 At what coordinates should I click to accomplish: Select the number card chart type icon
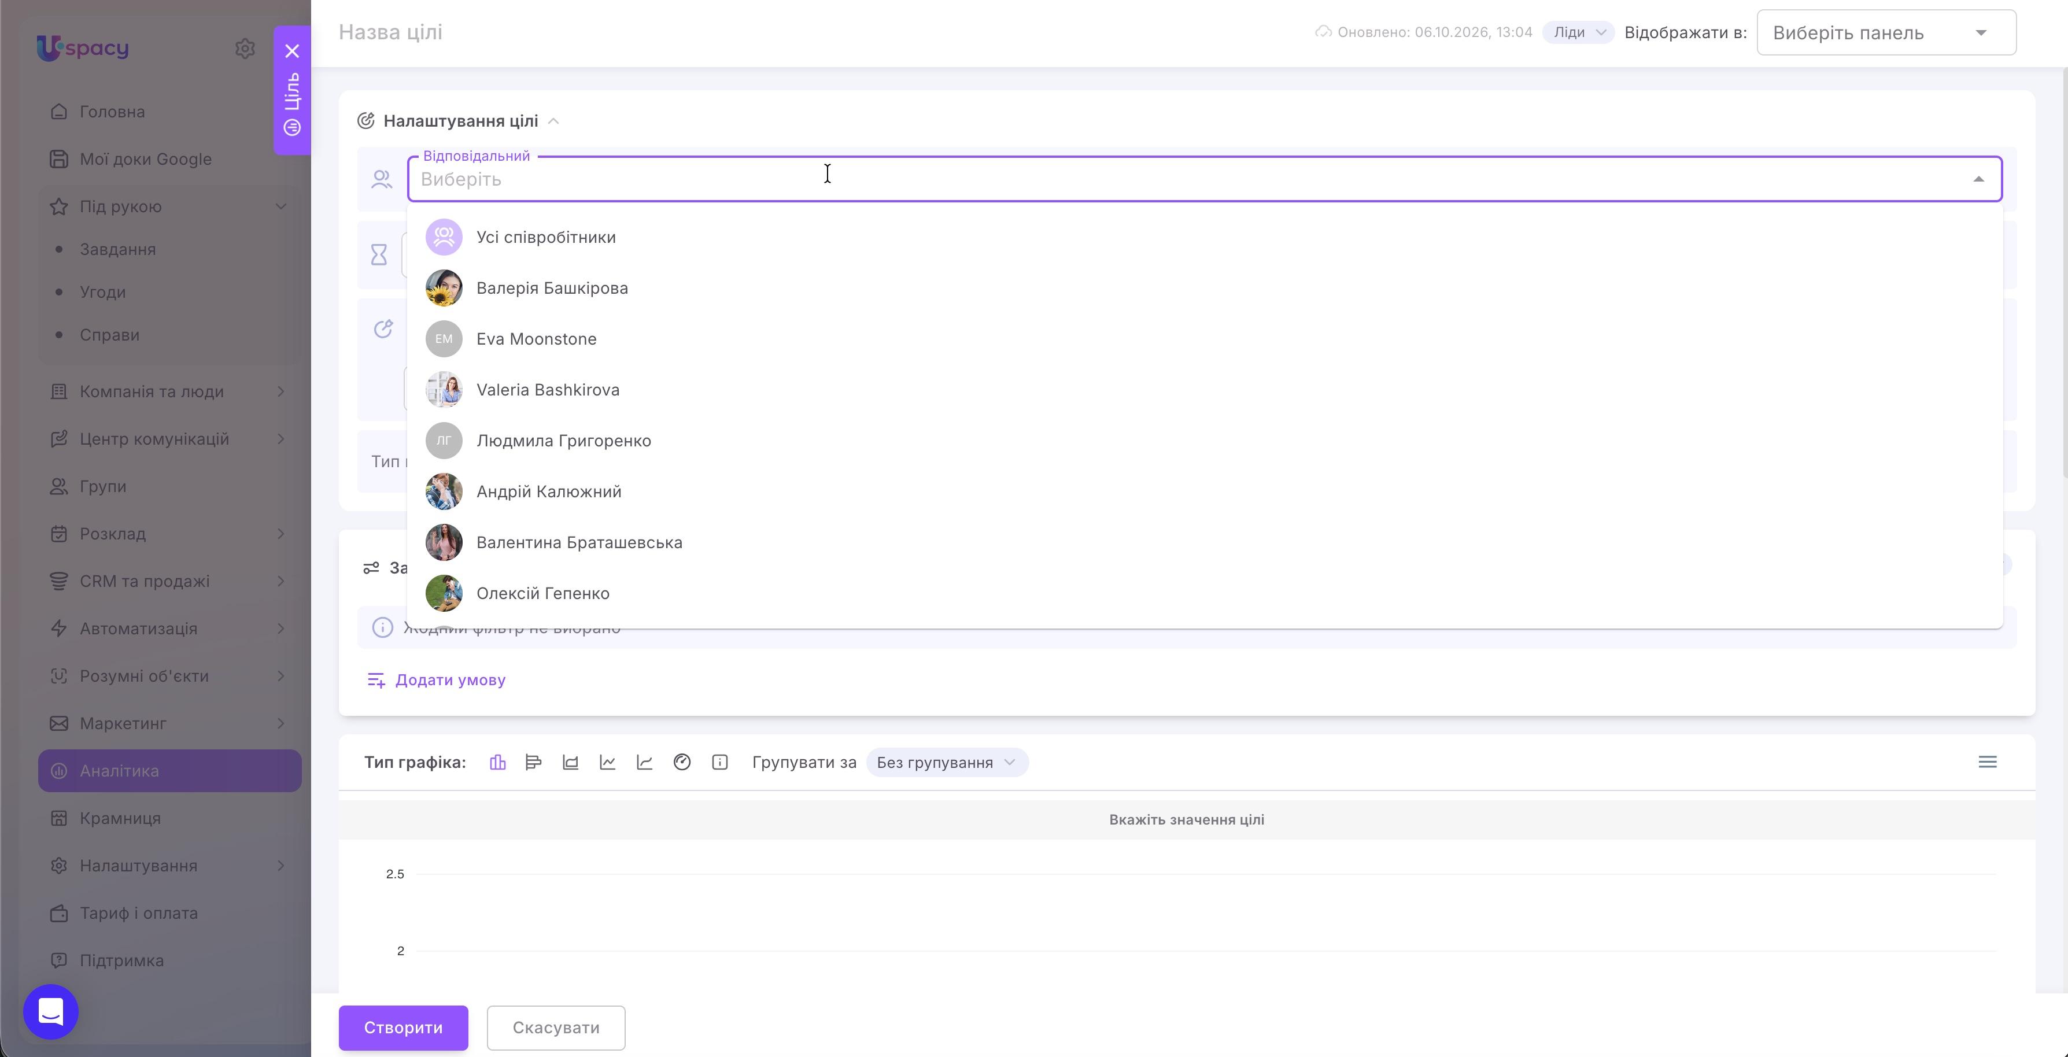(720, 763)
